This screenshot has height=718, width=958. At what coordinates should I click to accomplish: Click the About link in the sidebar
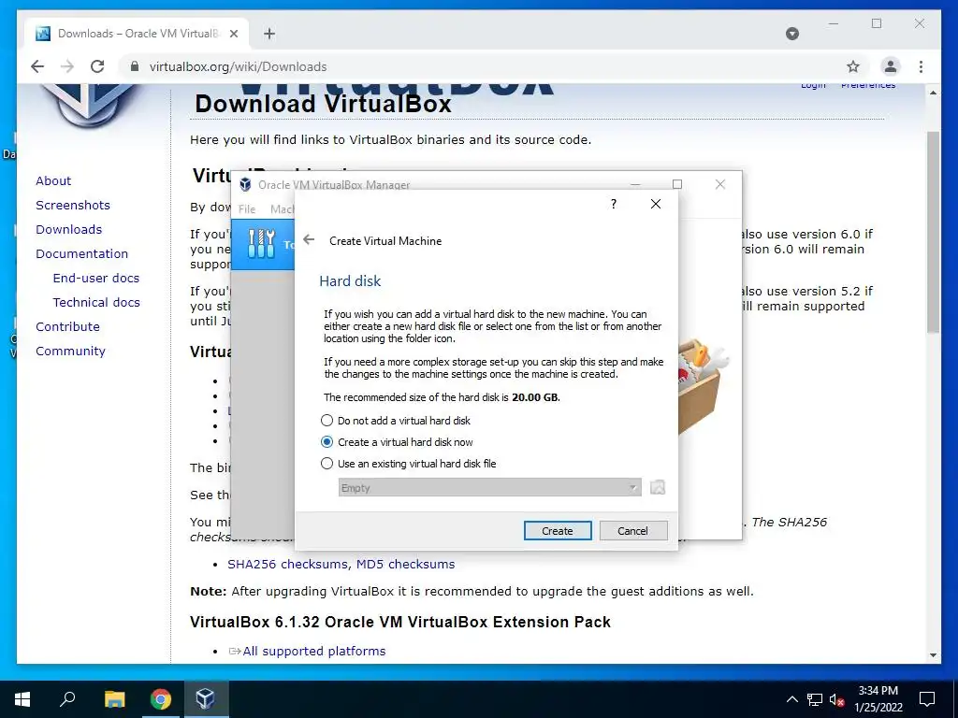tap(53, 180)
